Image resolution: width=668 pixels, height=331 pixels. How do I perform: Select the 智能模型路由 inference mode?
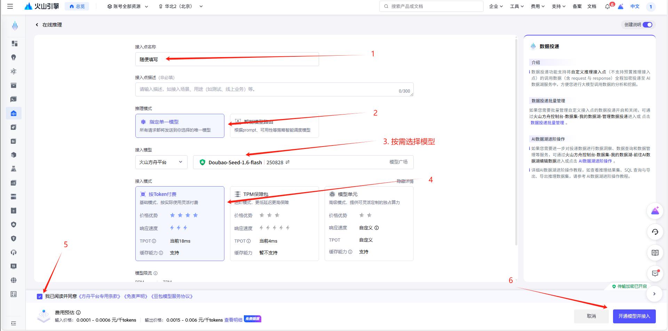coord(274,126)
